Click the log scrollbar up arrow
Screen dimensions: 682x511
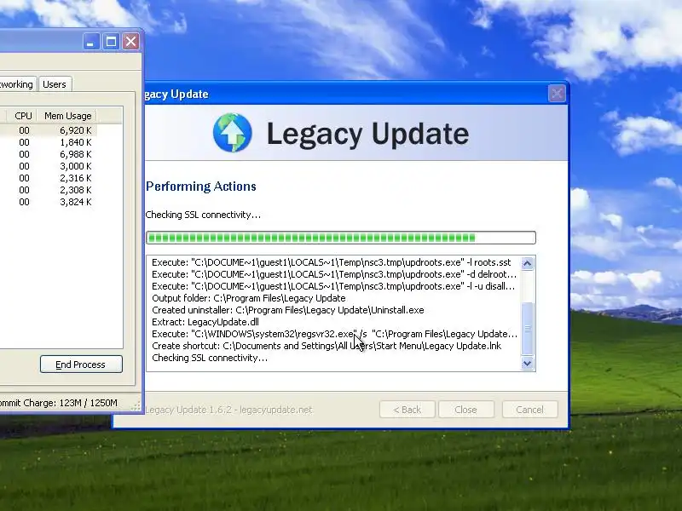527,263
